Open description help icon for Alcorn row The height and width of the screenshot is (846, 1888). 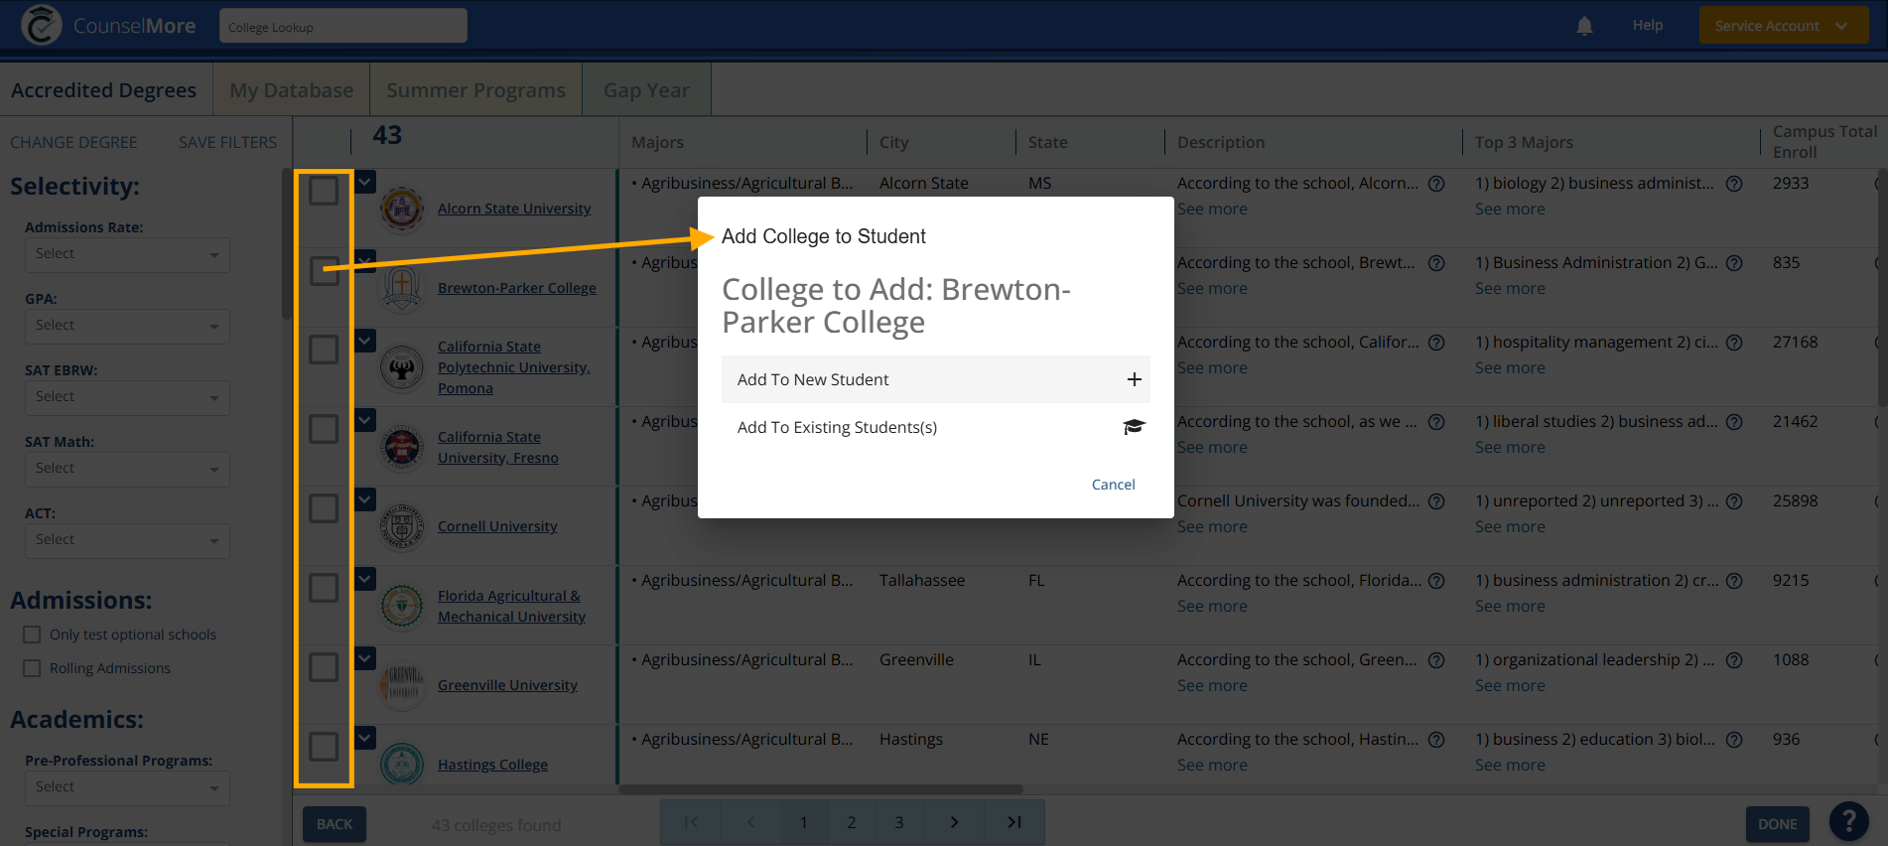pos(1436,184)
